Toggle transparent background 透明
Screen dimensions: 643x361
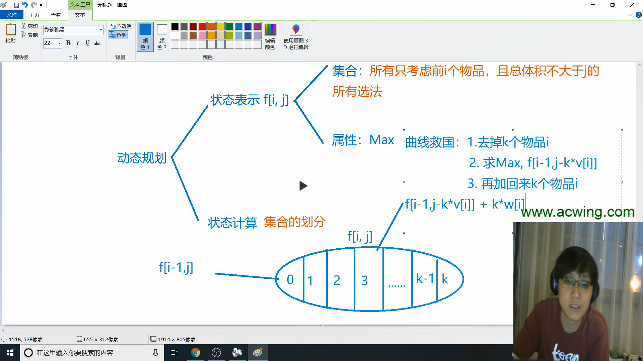[118, 35]
